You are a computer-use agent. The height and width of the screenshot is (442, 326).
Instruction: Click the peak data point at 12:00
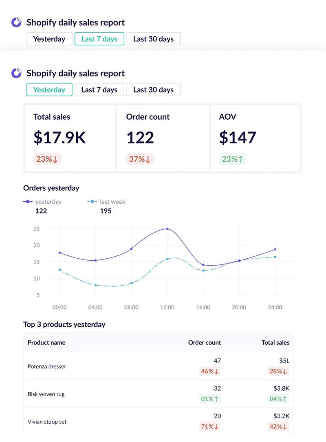167,229
